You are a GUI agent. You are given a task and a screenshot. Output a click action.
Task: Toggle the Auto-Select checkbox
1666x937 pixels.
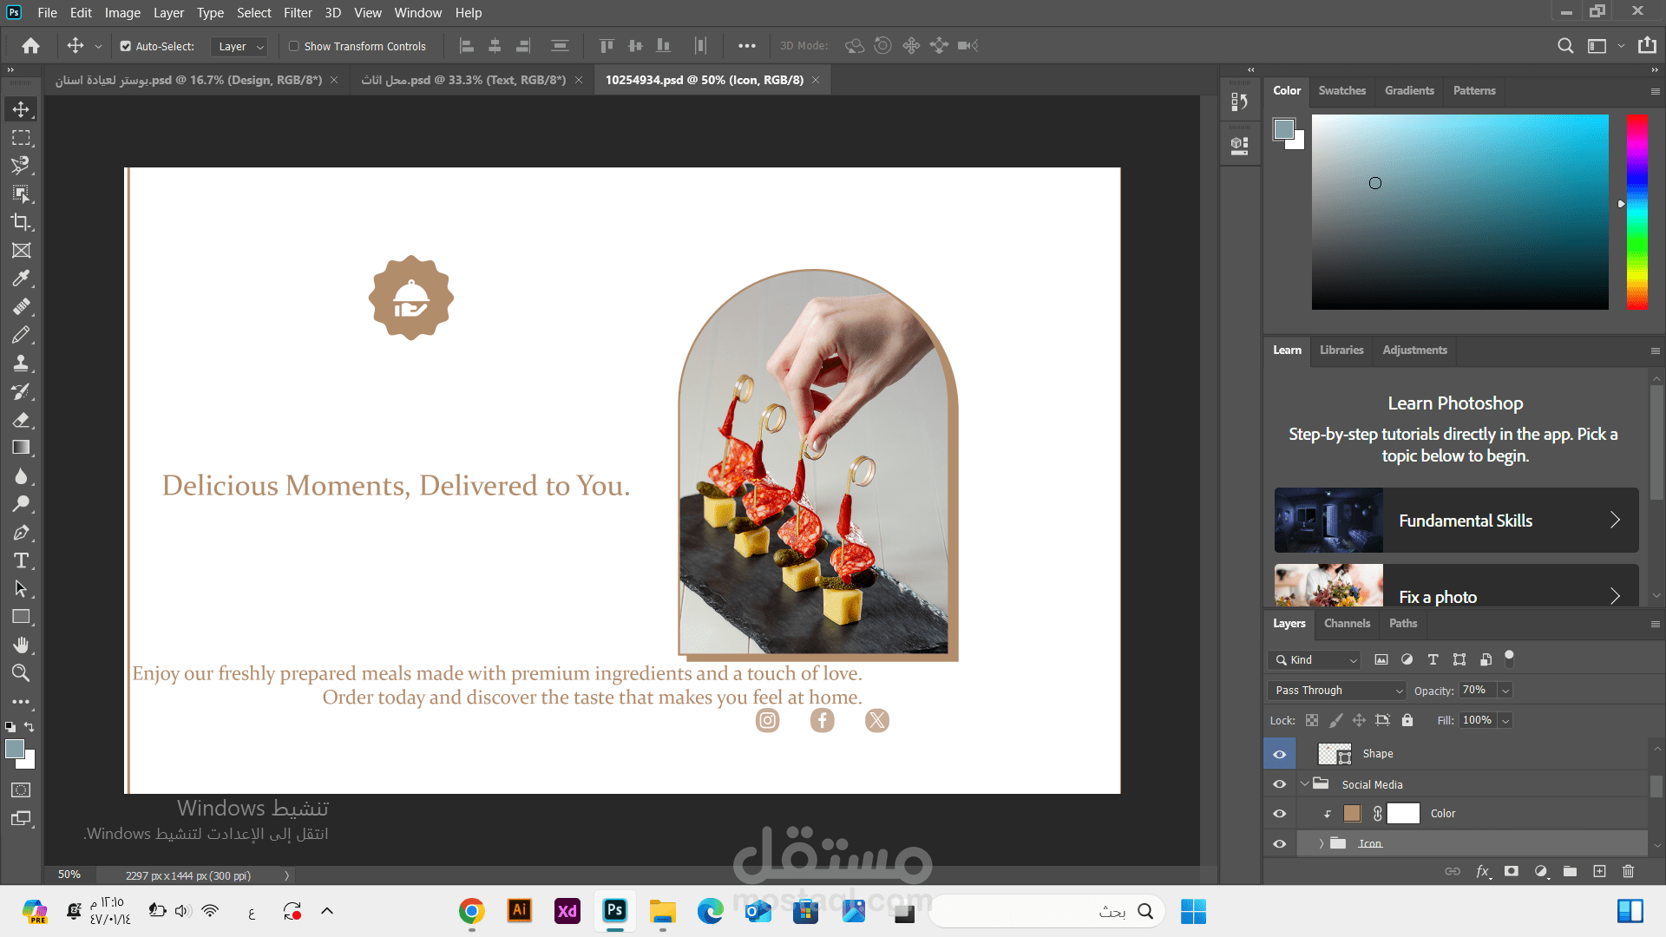(x=125, y=46)
